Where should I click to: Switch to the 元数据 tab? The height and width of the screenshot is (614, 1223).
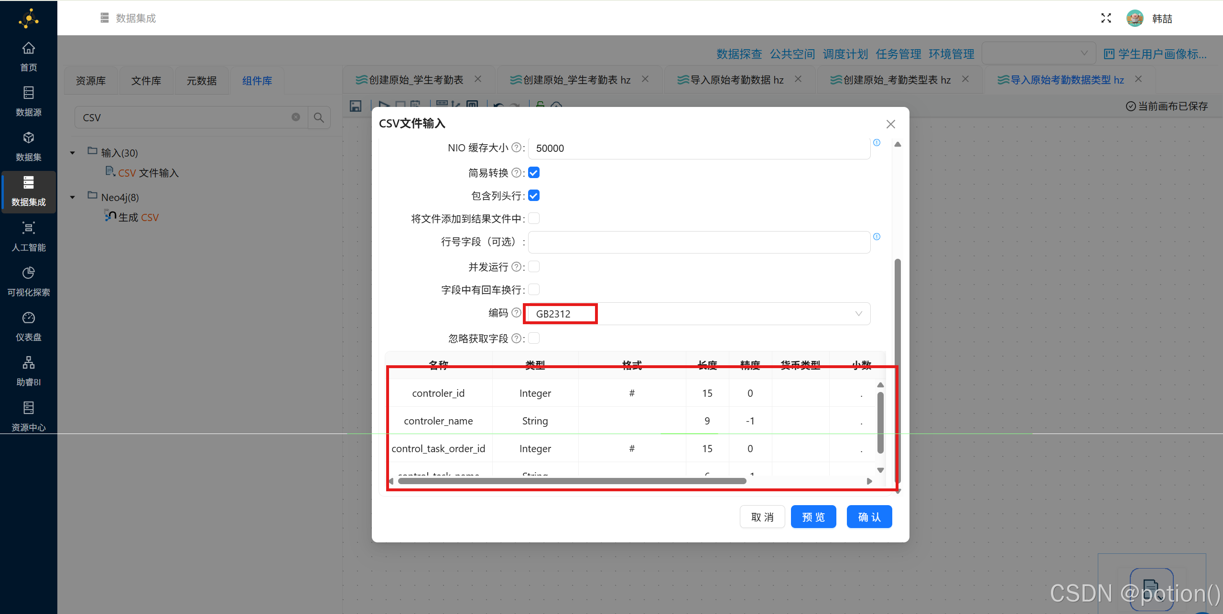pos(202,81)
